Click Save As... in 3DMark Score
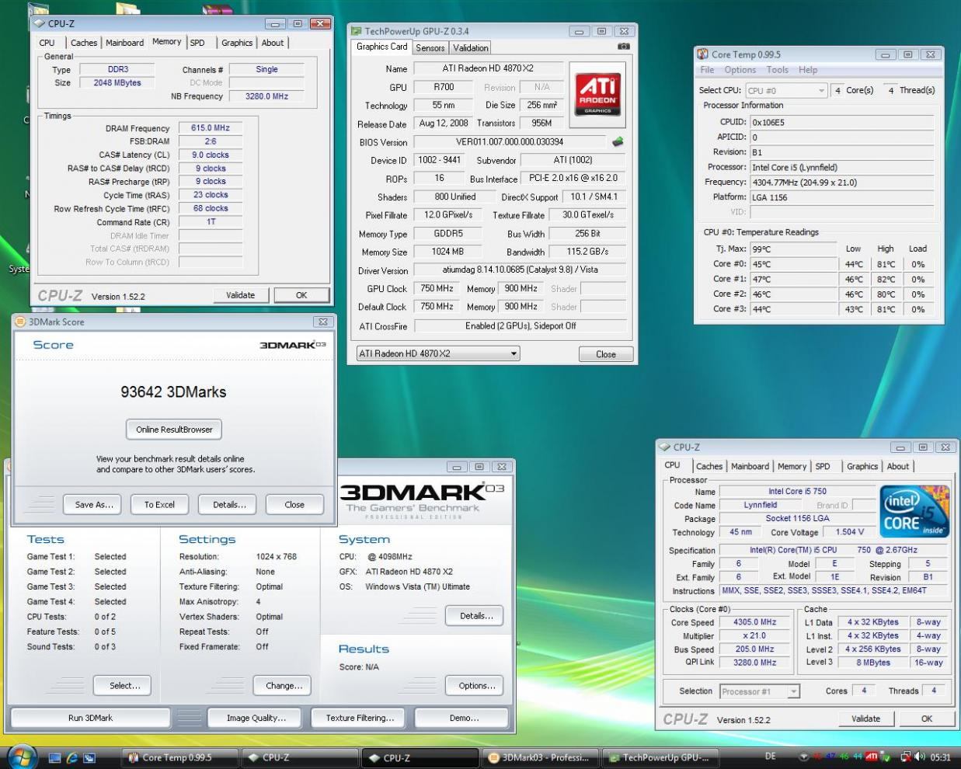Image resolution: width=961 pixels, height=769 pixels. pyautogui.click(x=94, y=505)
